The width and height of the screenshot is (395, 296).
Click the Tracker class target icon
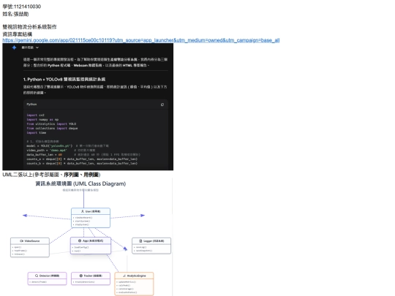[x=81, y=276]
